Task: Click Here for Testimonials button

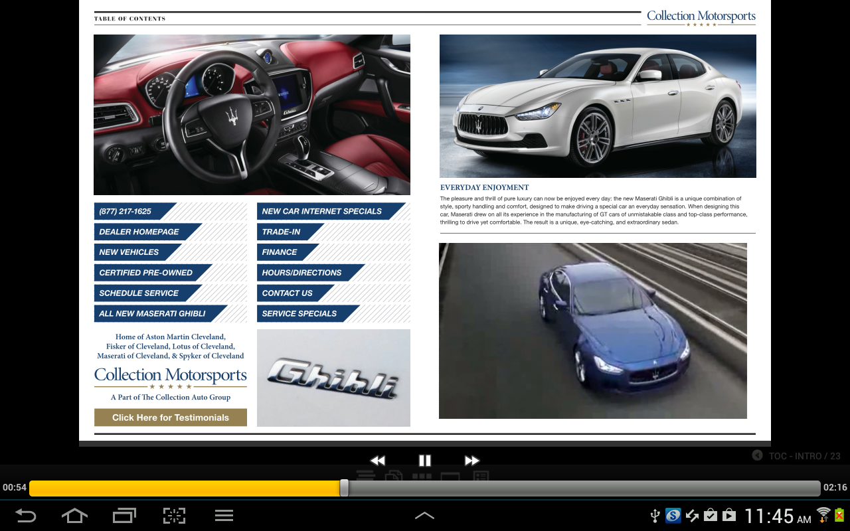Action: (171, 417)
